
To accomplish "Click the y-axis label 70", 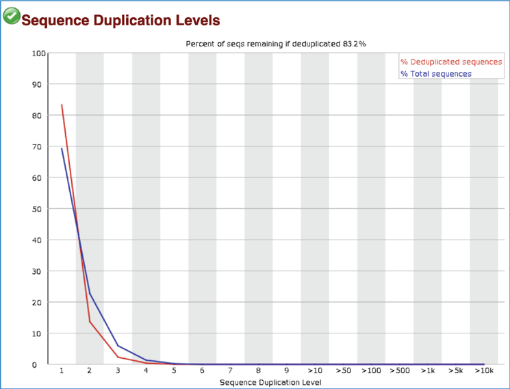I will (37, 147).
